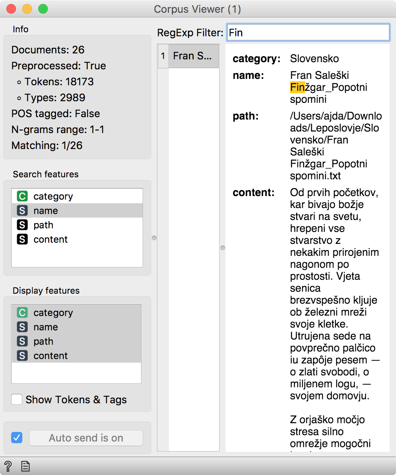Viewport: 396px width, 475px height.
Task: Click the S icon next to path in Display features
Action: (x=22, y=342)
